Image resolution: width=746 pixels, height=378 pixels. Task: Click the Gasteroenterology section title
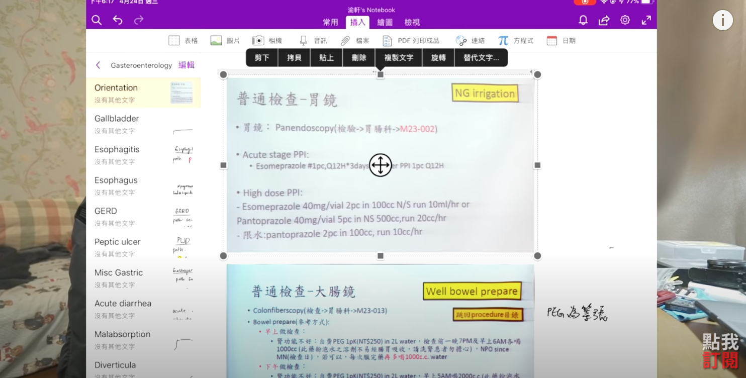(x=141, y=65)
